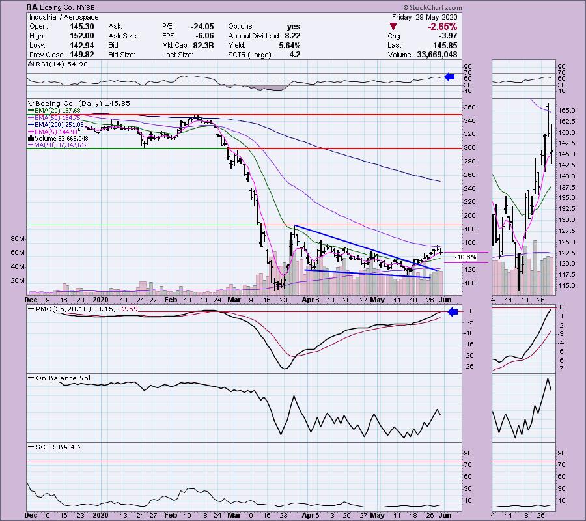This screenshot has width=586, height=521.
Task: Click the Prev Close value '149.82'
Action: [82, 55]
